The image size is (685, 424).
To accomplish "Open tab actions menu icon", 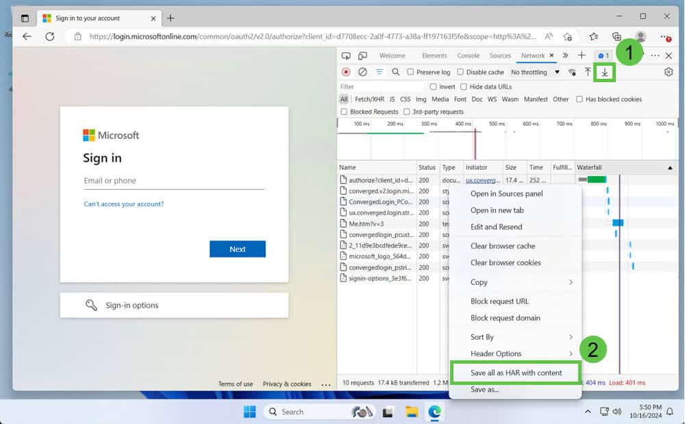I will 25,18.
